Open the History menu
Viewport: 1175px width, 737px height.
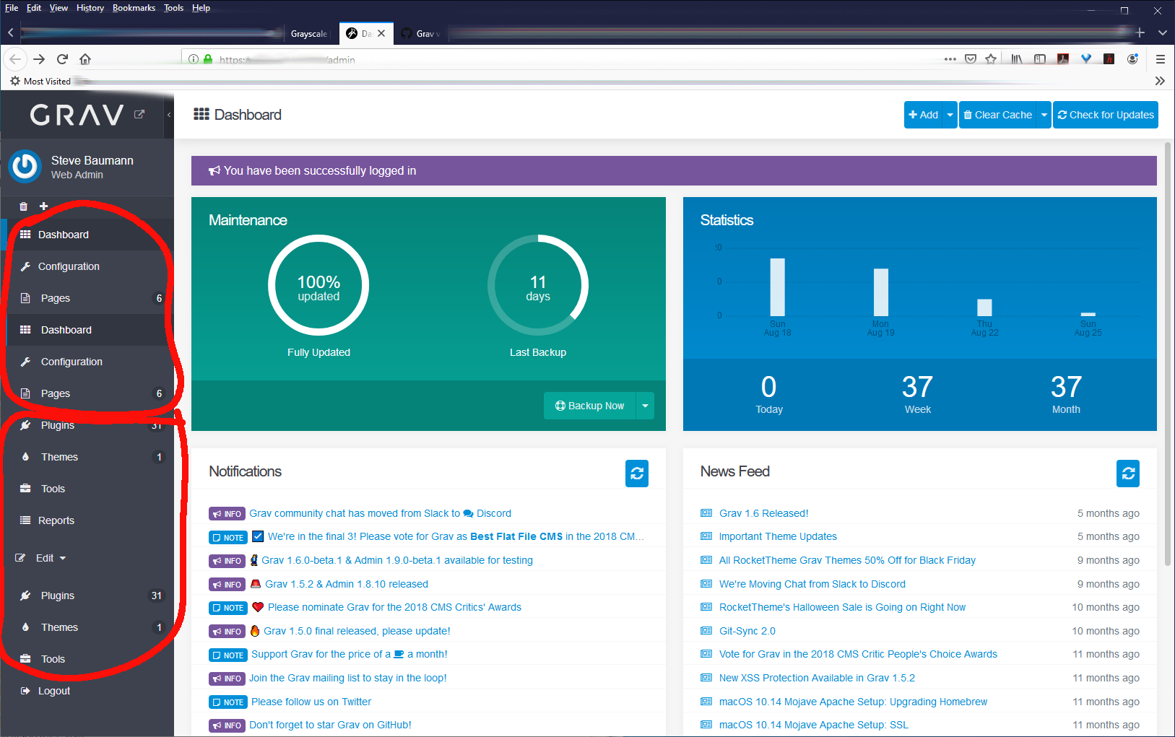(90, 8)
